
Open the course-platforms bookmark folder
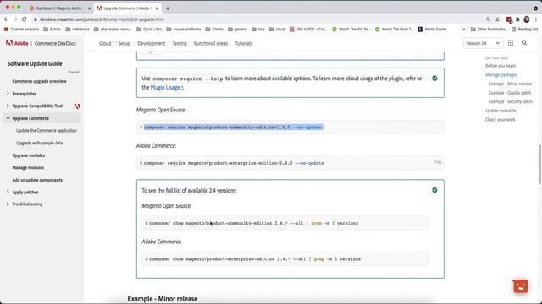click(x=184, y=30)
